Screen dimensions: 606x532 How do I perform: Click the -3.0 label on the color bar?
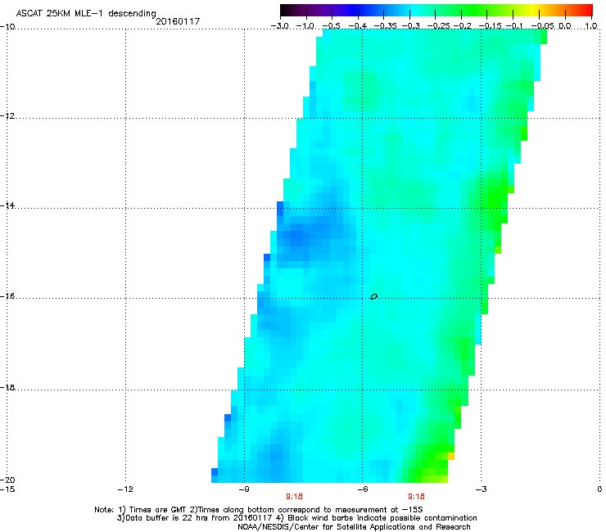(279, 26)
